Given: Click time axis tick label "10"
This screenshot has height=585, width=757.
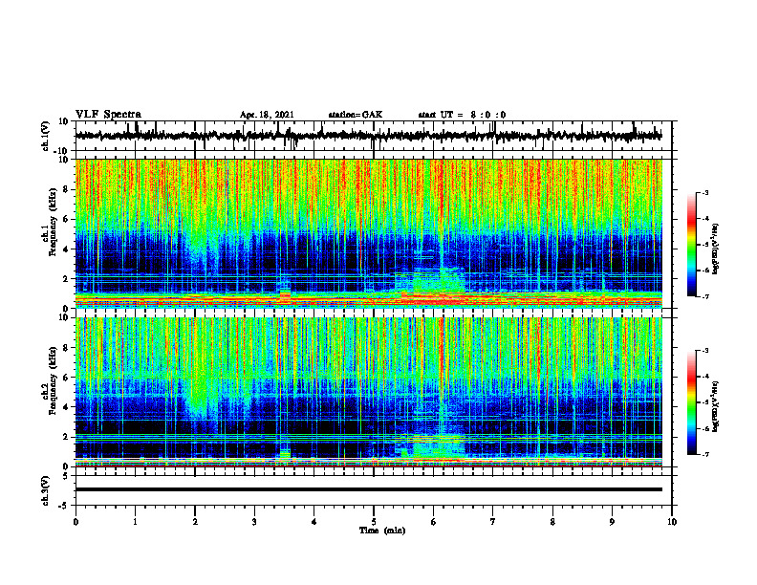Looking at the screenshot, I should [x=672, y=522].
